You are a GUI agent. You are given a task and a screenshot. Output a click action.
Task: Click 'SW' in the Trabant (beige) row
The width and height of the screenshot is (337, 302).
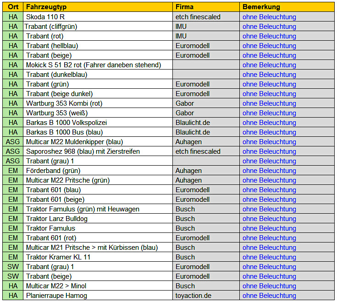click(13, 276)
